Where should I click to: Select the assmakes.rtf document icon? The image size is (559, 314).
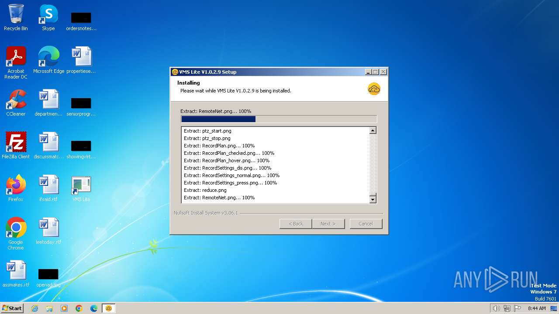16,273
